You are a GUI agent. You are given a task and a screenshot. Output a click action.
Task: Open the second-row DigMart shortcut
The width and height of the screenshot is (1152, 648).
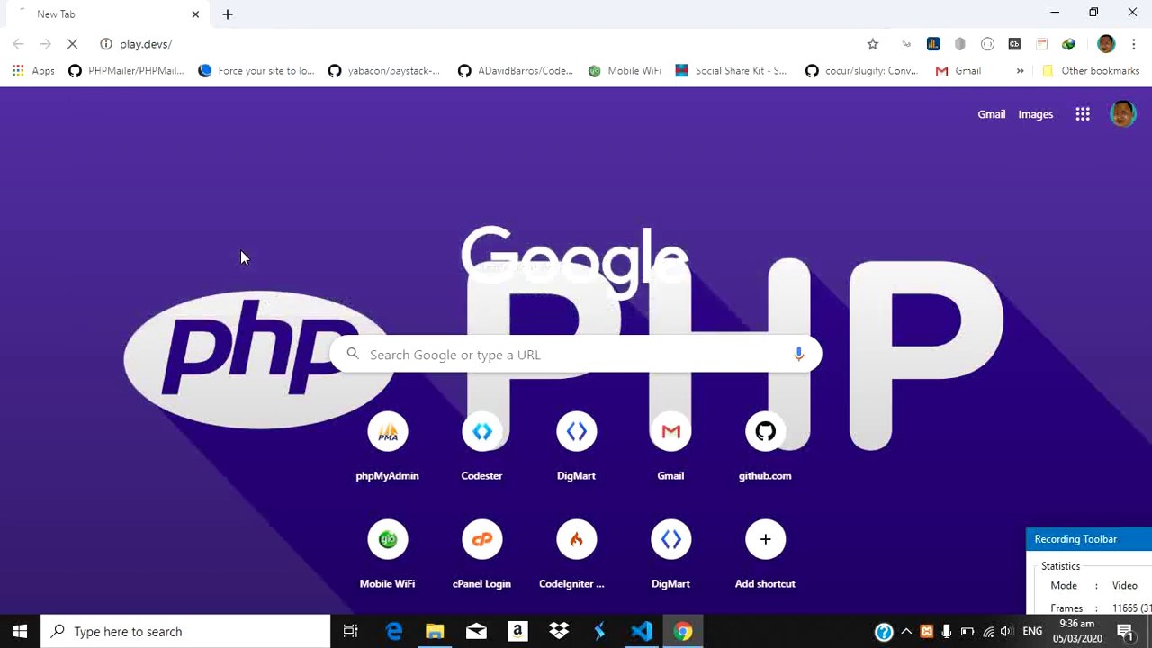670,555
